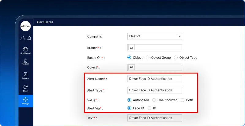
Task: Open the notifications bell icon
Action: click(x=29, y=38)
